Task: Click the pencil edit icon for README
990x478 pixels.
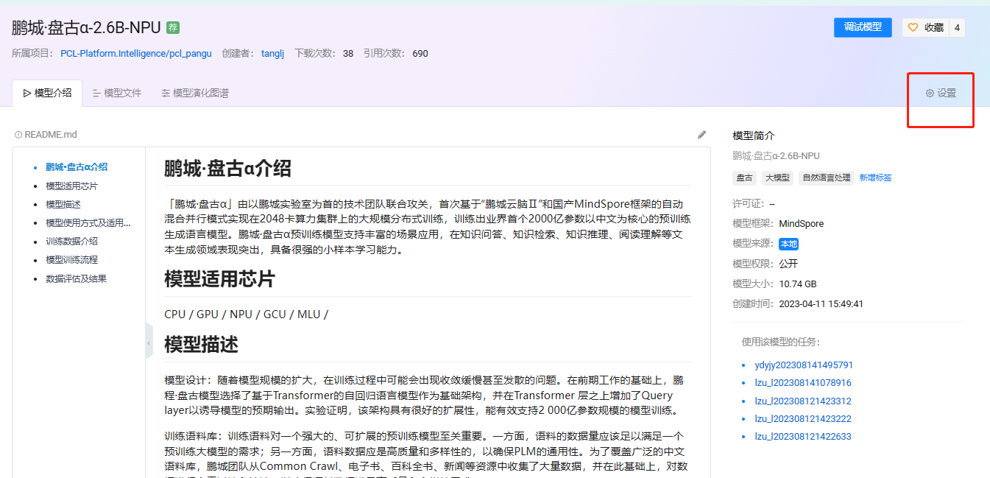Action: point(701,135)
